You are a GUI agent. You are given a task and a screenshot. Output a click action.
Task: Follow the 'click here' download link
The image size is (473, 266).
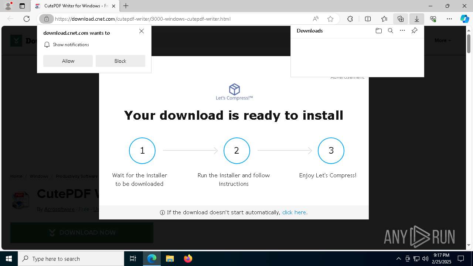pyautogui.click(x=294, y=212)
